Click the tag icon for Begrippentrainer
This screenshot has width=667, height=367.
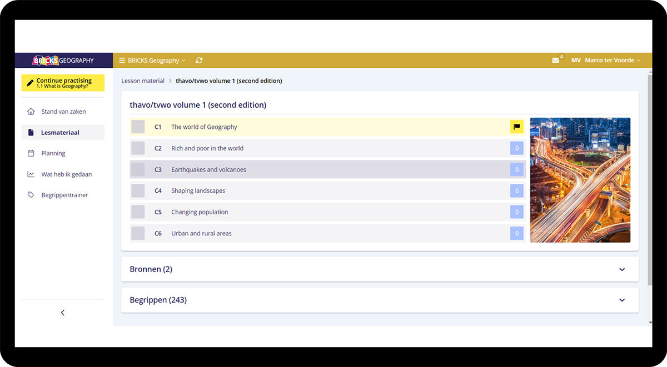[x=31, y=195]
